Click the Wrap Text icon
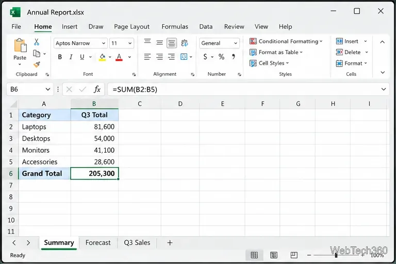 [x=185, y=43]
